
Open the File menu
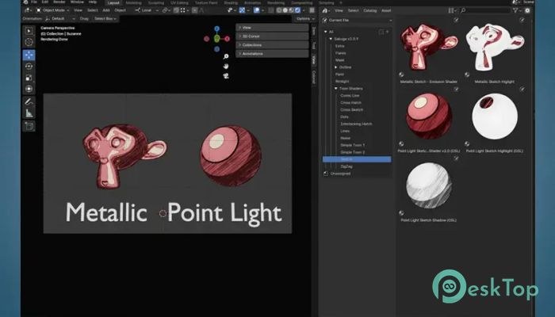tap(34, 2)
